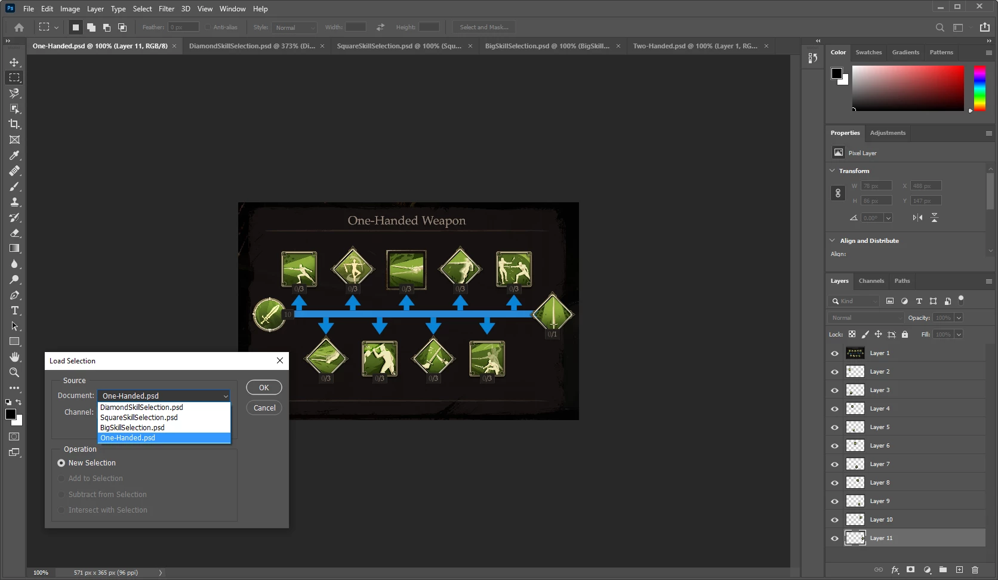Click the Select and Mask button
The width and height of the screenshot is (998, 580).
484,27
